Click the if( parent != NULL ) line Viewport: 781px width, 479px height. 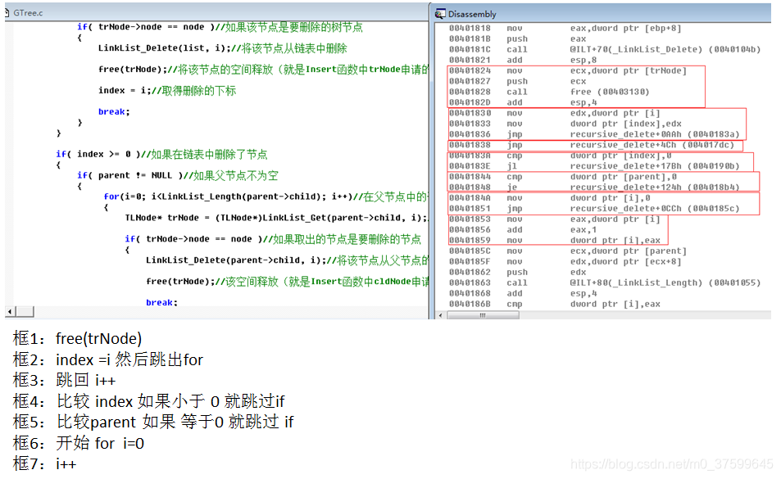click(x=177, y=175)
